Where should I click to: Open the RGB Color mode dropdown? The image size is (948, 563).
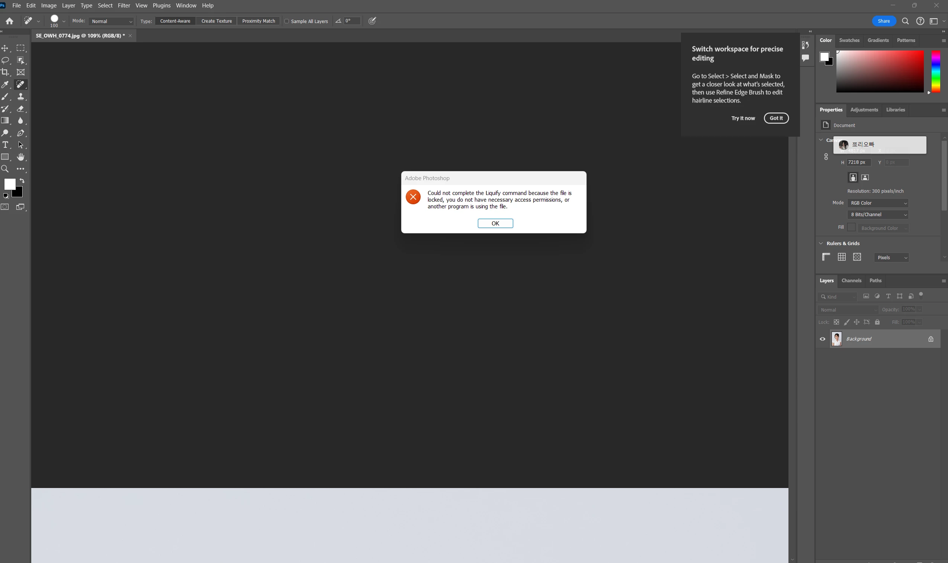point(878,203)
